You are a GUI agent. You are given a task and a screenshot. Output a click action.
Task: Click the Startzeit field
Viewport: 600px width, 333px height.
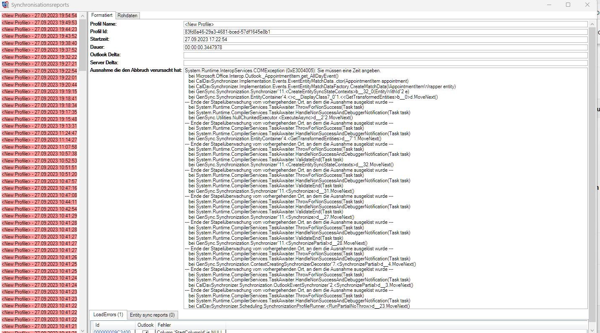385,39
